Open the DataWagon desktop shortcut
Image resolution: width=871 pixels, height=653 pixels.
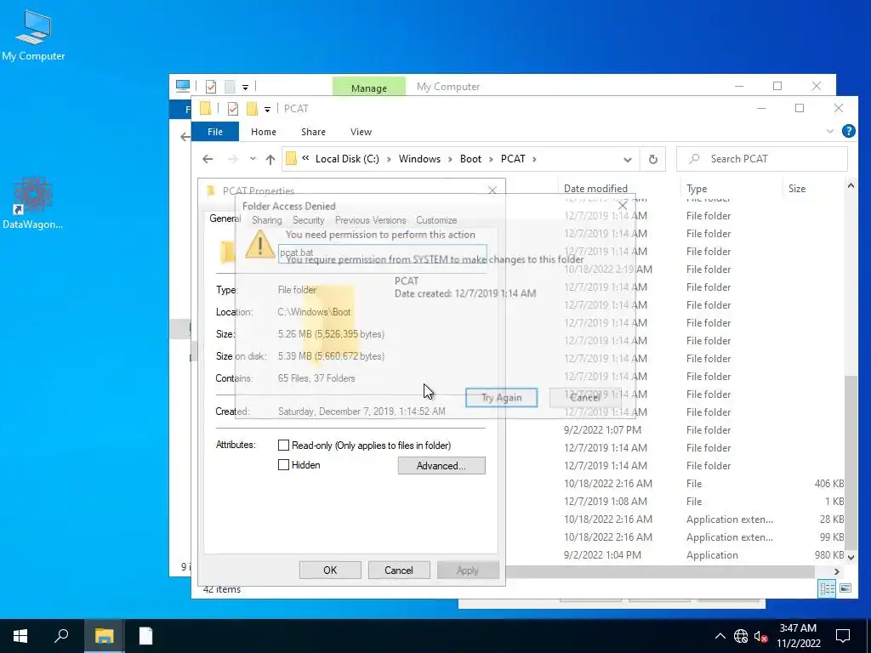coord(33,202)
